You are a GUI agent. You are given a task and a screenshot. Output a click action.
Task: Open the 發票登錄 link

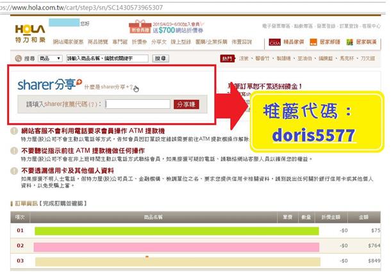coord(326,26)
